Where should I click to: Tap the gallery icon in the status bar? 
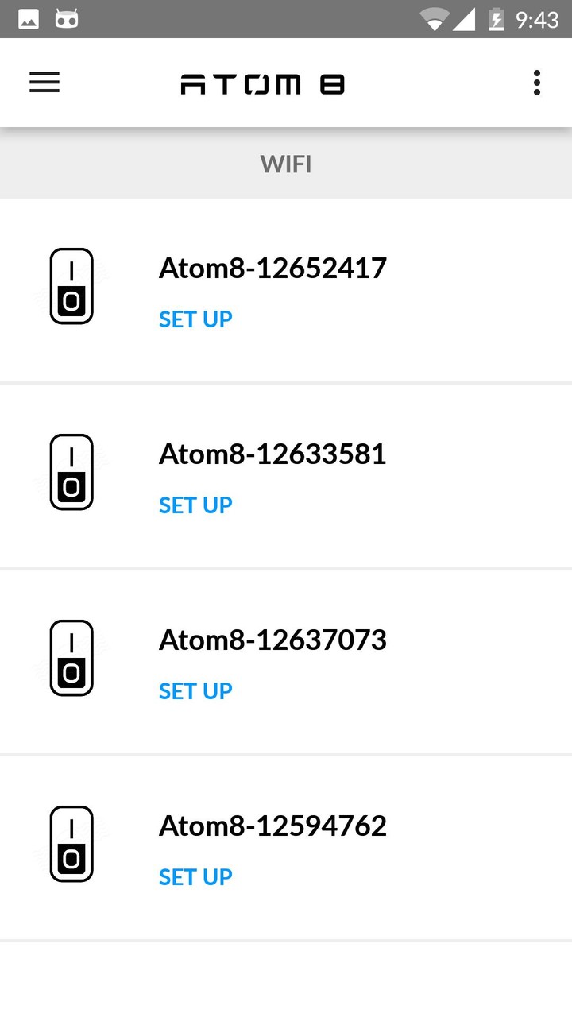(x=27, y=19)
